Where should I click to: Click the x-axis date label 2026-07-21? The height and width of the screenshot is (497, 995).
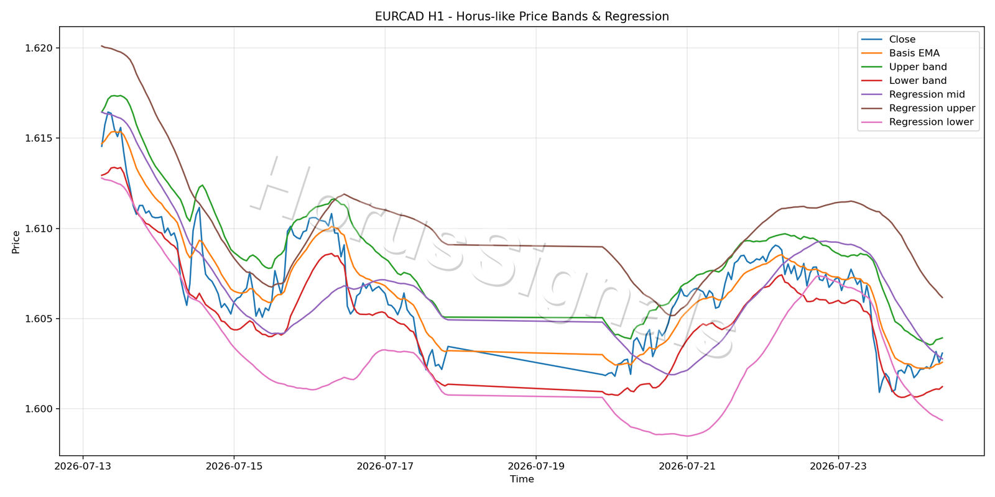tap(687, 465)
